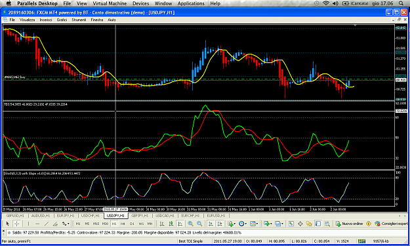Open the File menu in MT4

(12, 20)
